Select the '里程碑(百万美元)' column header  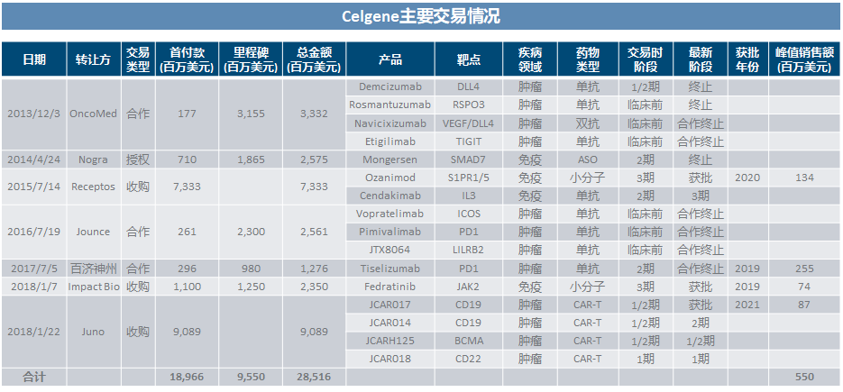coord(251,59)
